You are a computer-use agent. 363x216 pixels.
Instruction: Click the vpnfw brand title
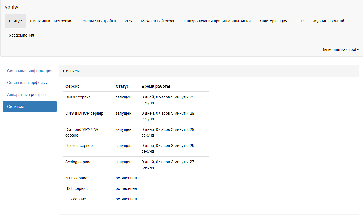point(12,7)
